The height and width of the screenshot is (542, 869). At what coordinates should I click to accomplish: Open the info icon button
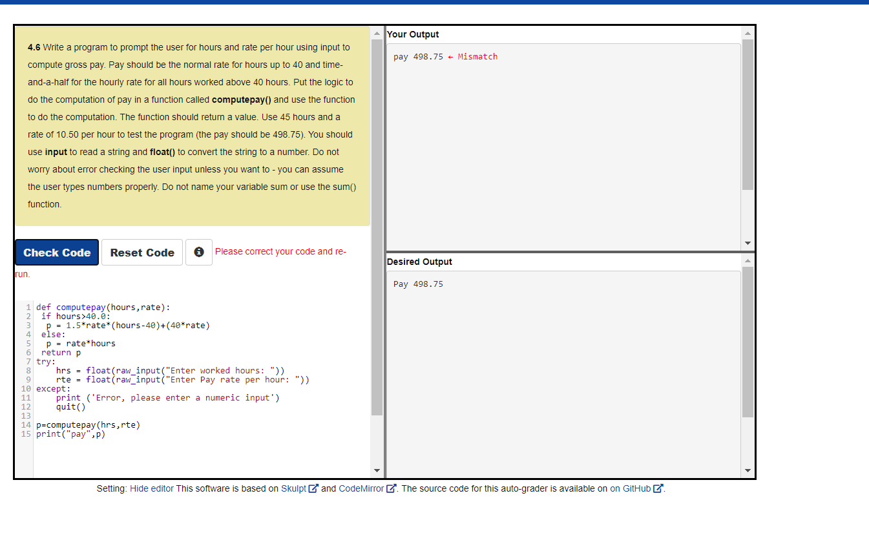199,252
